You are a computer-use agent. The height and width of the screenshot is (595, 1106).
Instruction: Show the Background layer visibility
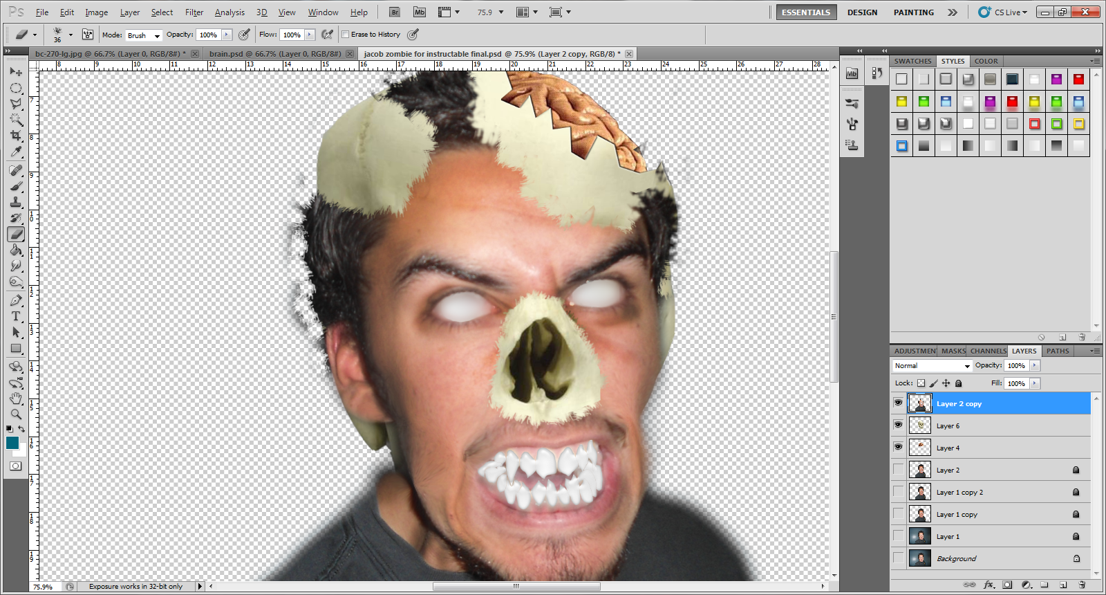tap(898, 558)
